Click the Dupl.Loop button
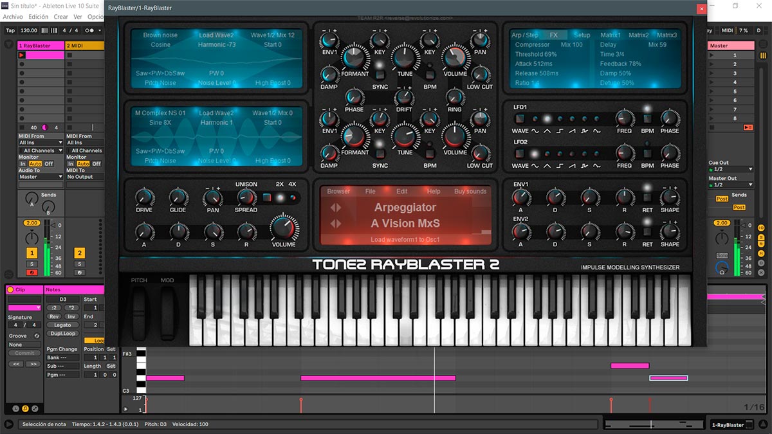The image size is (772, 434). point(63,334)
